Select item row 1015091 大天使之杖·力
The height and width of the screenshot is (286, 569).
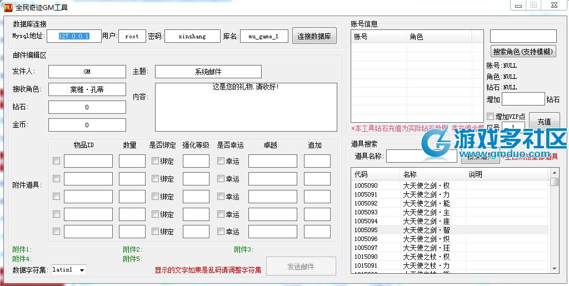tap(450, 265)
